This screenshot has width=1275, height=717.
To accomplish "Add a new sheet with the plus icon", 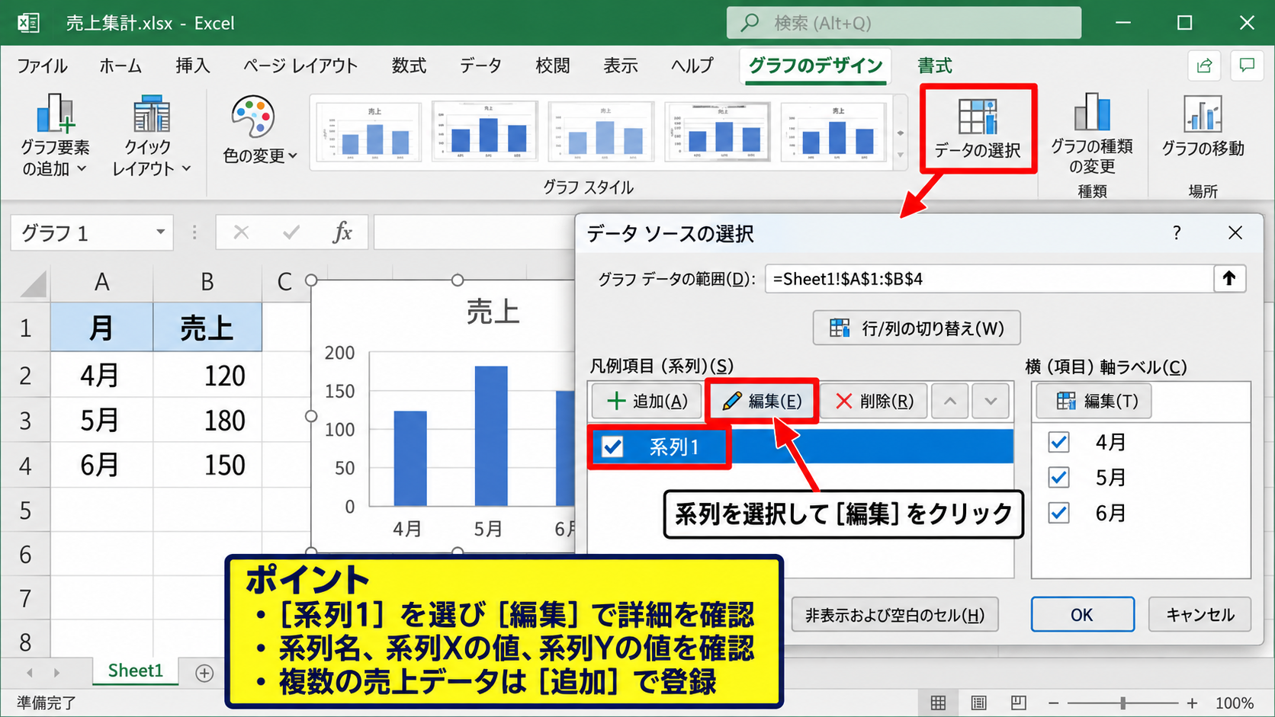I will coord(204,673).
